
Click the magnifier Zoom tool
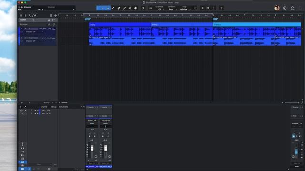point(143,8)
